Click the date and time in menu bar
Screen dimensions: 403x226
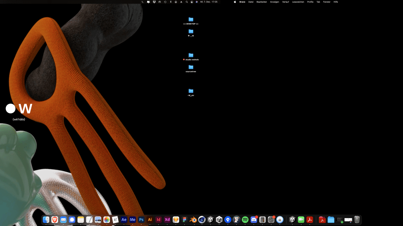209,2
